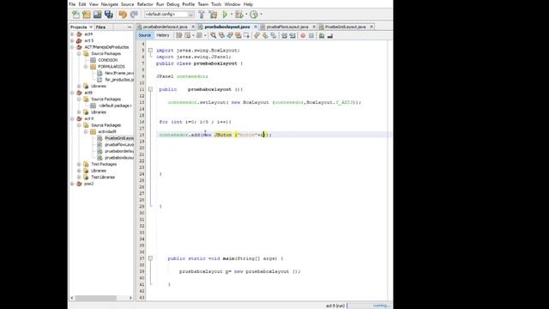Image resolution: width=549 pixels, height=309 pixels.
Task: Start macro recording with red circle
Action: point(303,35)
